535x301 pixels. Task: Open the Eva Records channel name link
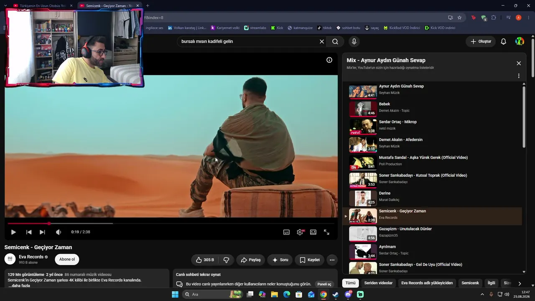tap(31, 257)
